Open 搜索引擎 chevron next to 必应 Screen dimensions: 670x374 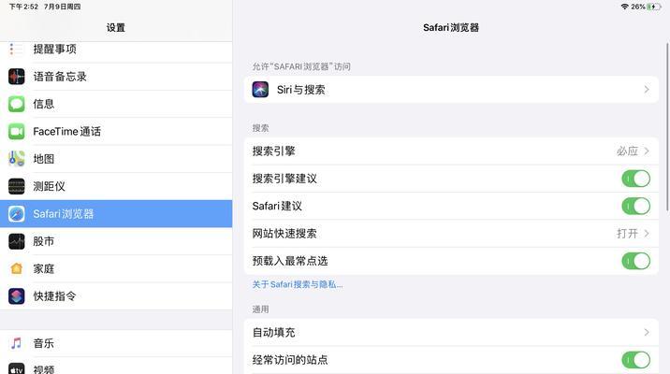point(647,151)
